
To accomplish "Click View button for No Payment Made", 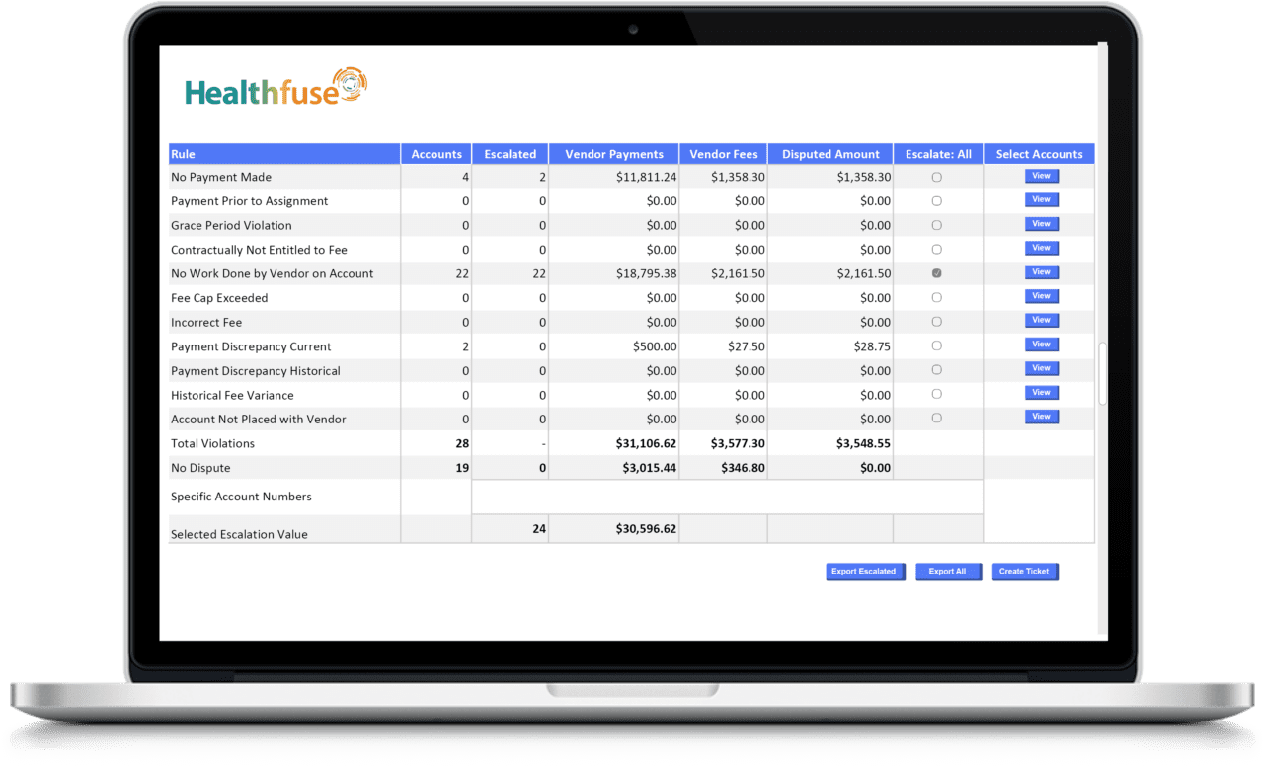I will point(1041,176).
